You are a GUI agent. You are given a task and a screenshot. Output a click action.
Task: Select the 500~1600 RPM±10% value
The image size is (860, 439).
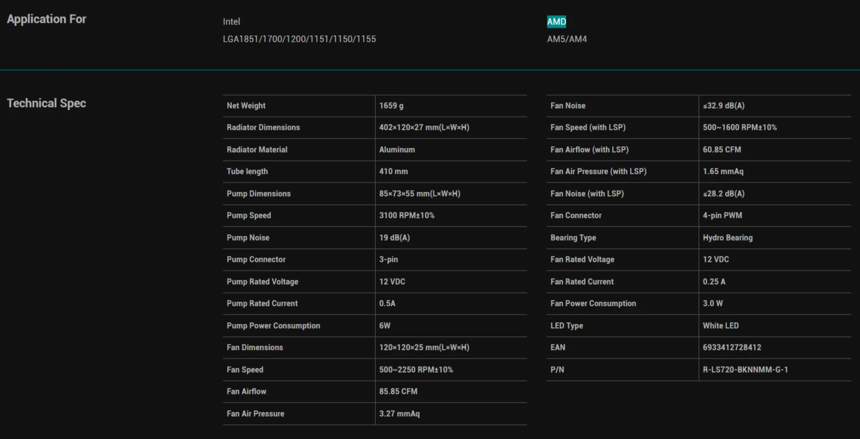[739, 128]
